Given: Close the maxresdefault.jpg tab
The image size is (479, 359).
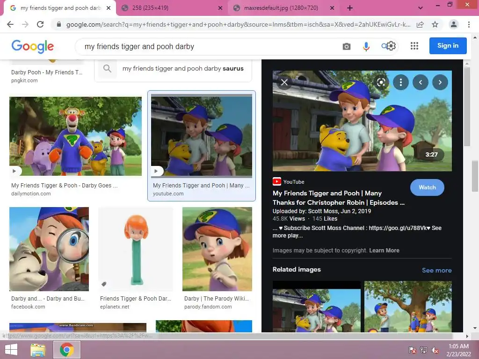Looking at the screenshot, I should (x=332, y=8).
